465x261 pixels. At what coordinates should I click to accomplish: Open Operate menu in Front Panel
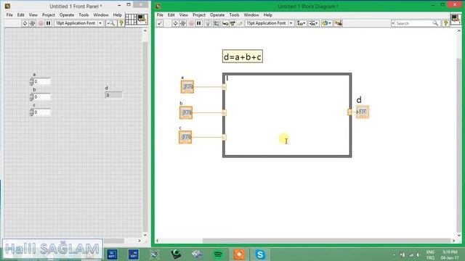[x=67, y=14]
